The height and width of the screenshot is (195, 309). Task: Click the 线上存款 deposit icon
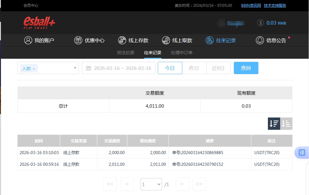122,40
